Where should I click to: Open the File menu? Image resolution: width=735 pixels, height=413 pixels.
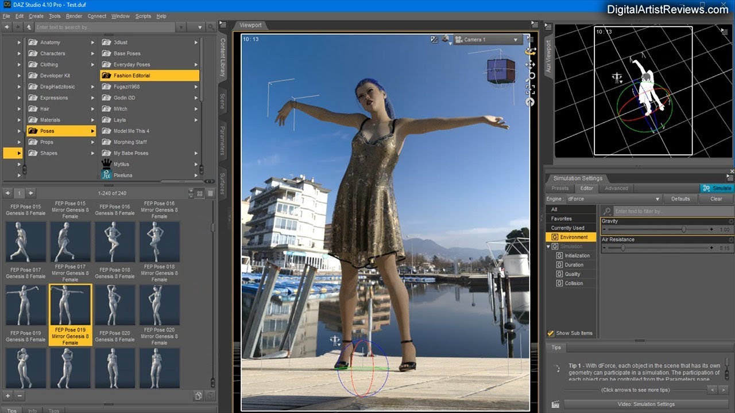(6, 16)
